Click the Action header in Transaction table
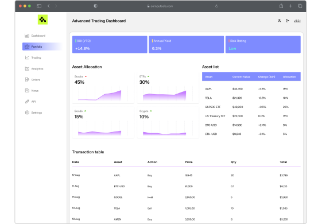This screenshot has width=322, height=224. tap(152, 162)
